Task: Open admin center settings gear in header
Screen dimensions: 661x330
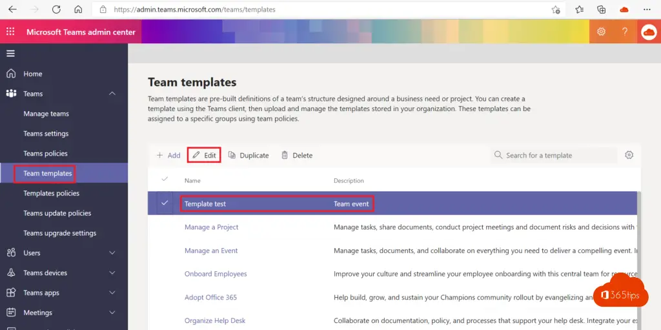Action: 601,32
